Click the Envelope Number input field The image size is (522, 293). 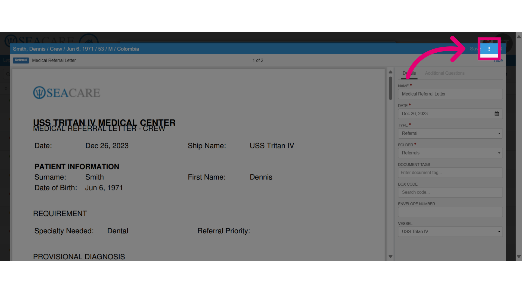click(x=450, y=212)
